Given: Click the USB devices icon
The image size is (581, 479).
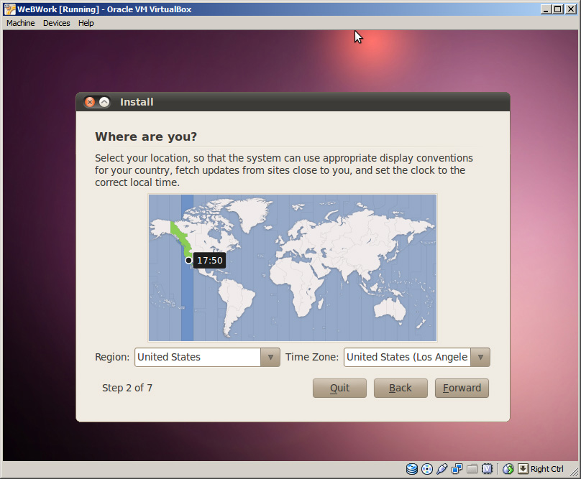Looking at the screenshot, I should click(x=442, y=469).
